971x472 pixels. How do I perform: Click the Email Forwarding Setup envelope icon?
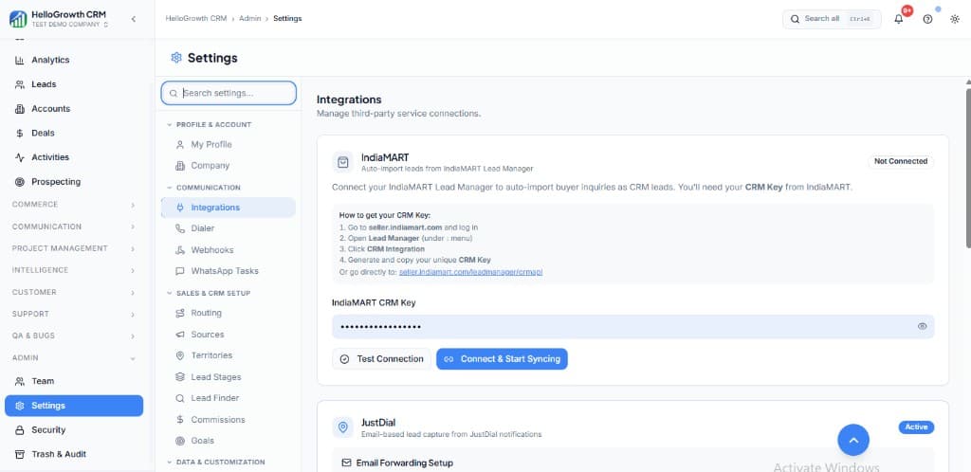(x=346, y=463)
